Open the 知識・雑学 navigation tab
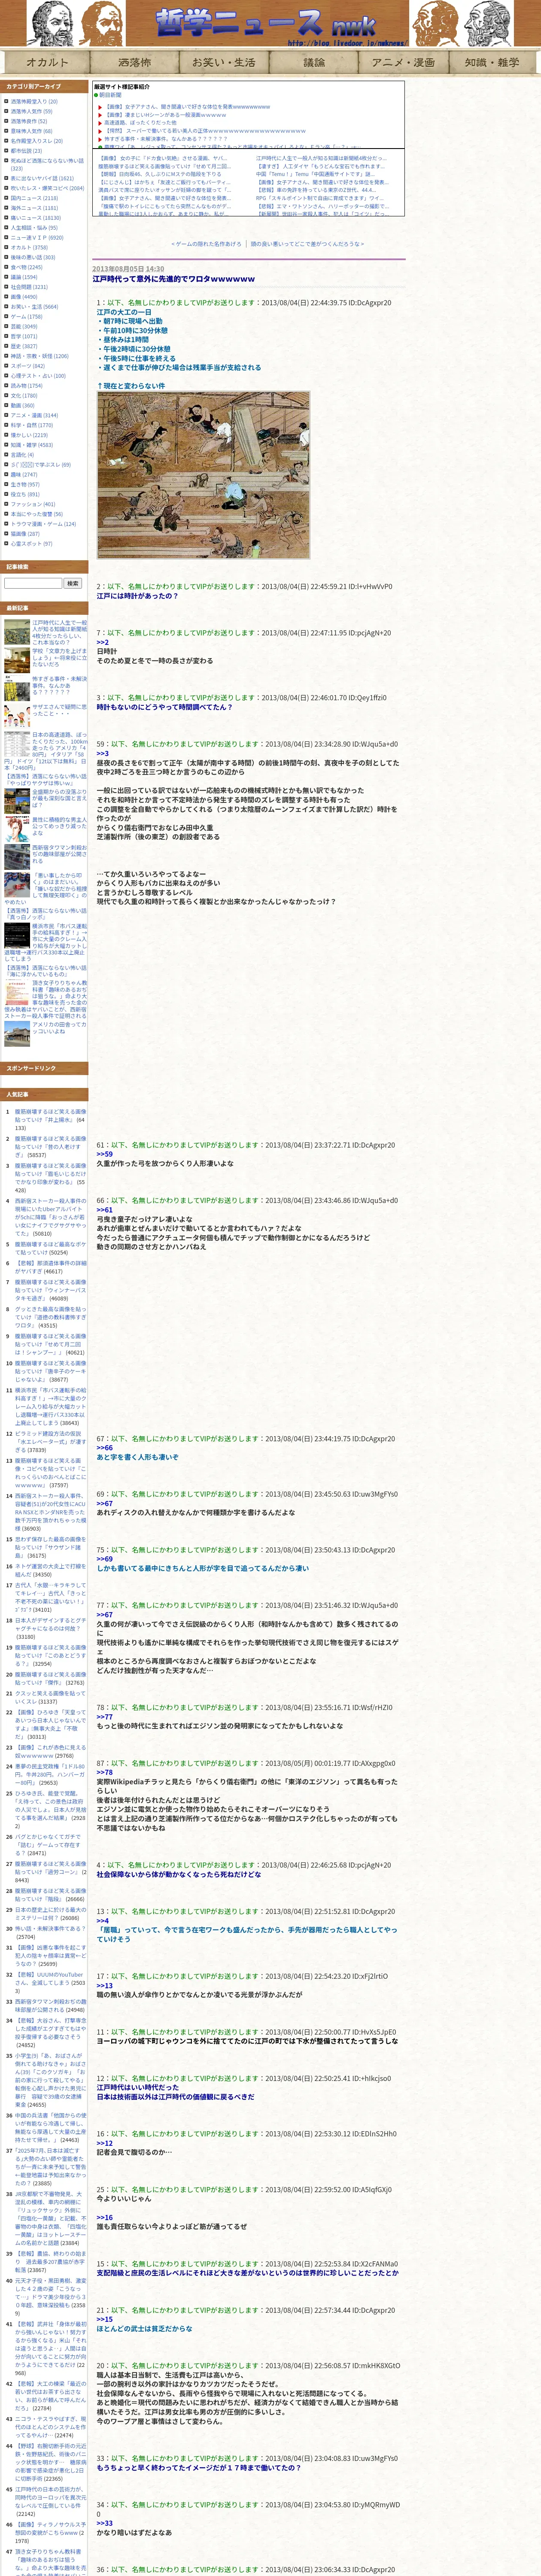The height and width of the screenshot is (2576, 541). pyautogui.click(x=492, y=62)
